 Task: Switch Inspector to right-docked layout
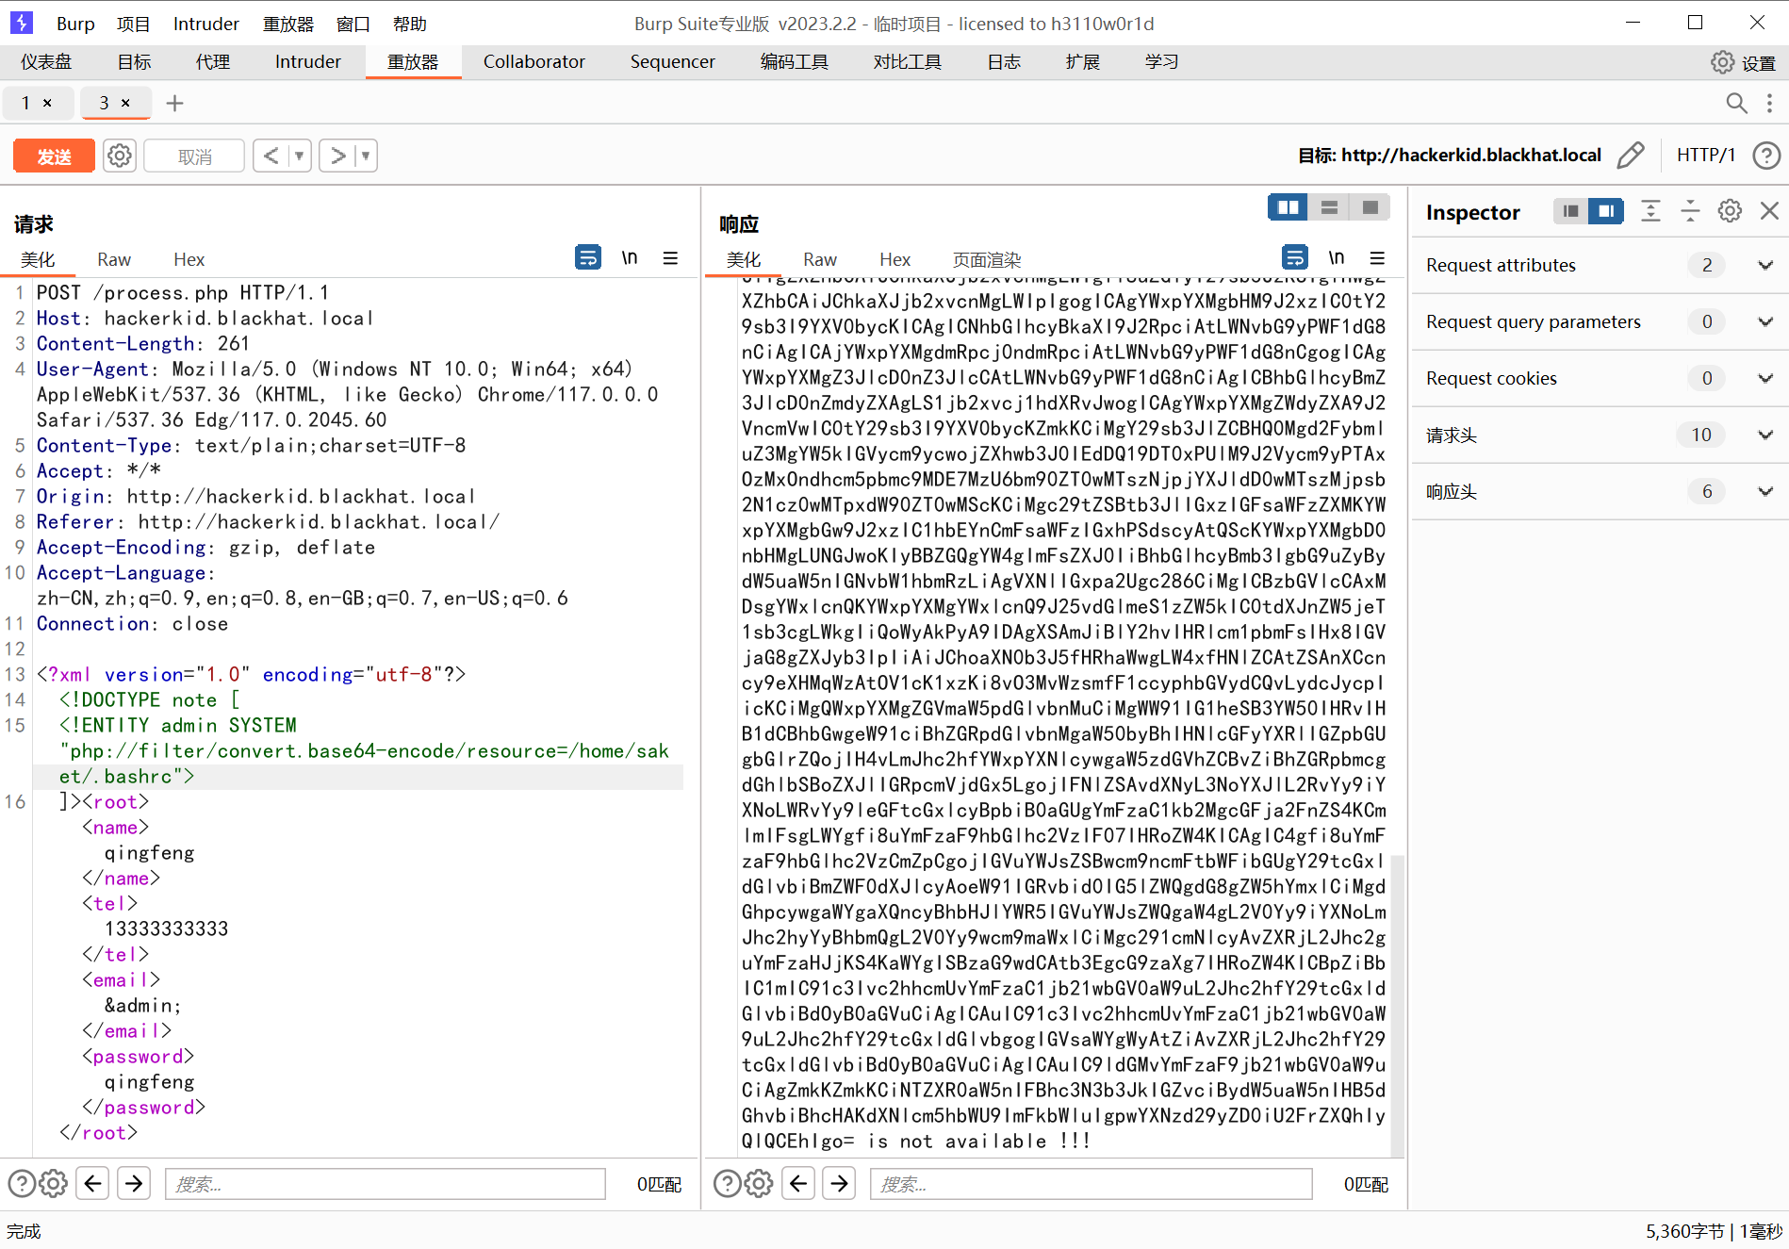point(1606,211)
